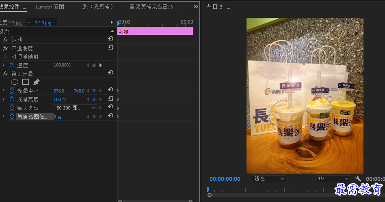Open program monitor wrench settings
385x202 pixels.
[358, 178]
